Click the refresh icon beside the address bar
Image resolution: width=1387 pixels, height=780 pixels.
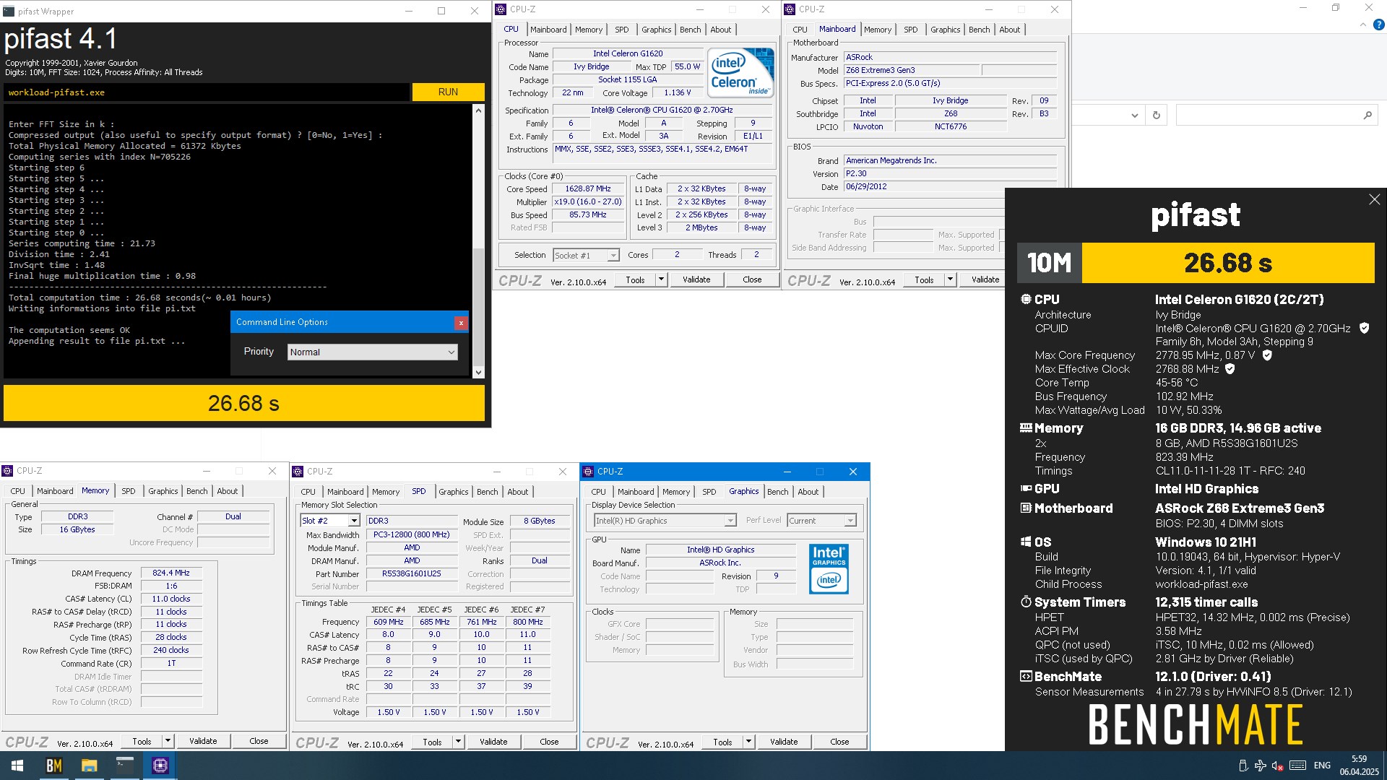point(1156,115)
